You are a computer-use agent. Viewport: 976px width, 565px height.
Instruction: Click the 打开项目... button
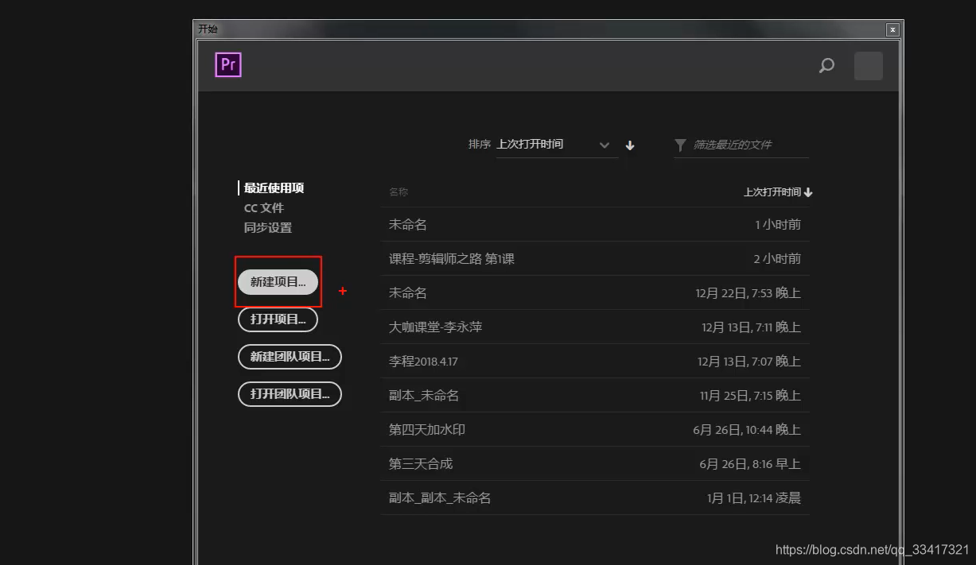tap(278, 319)
